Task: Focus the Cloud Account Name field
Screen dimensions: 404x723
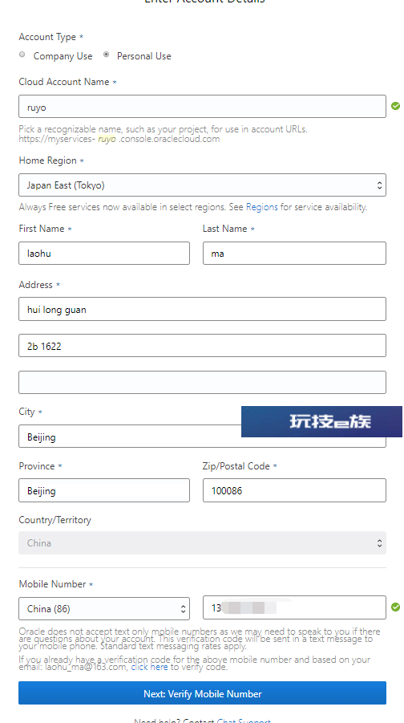Action: point(202,107)
